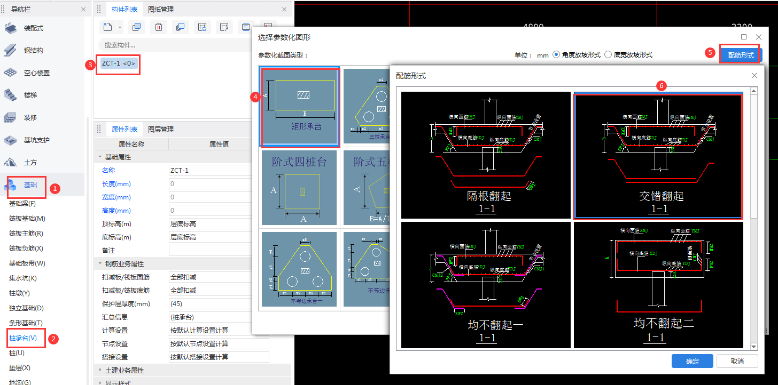The image size is (778, 385).
Task: Expand the 土建业务属性 section
Action: (100, 371)
